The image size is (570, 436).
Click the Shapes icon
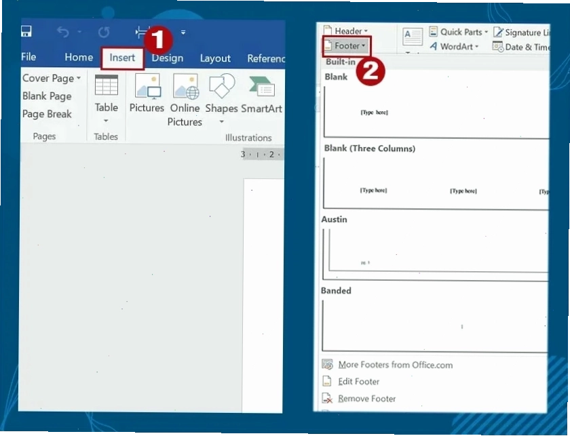(x=221, y=86)
